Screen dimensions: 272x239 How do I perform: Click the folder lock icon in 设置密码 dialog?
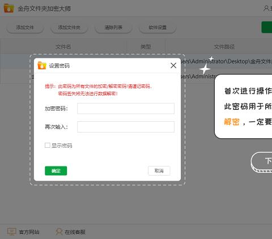(x=42, y=65)
